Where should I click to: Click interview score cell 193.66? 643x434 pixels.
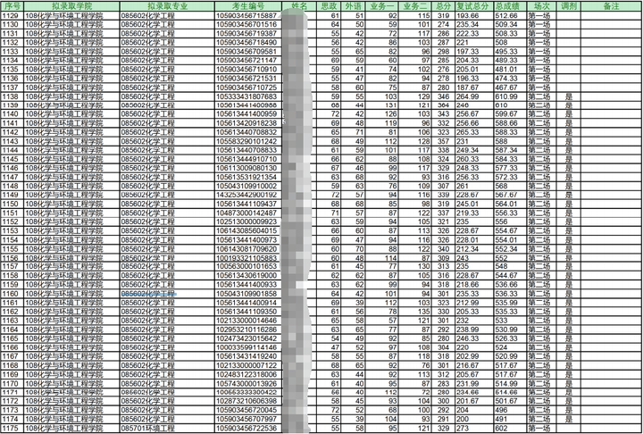pos(474,15)
